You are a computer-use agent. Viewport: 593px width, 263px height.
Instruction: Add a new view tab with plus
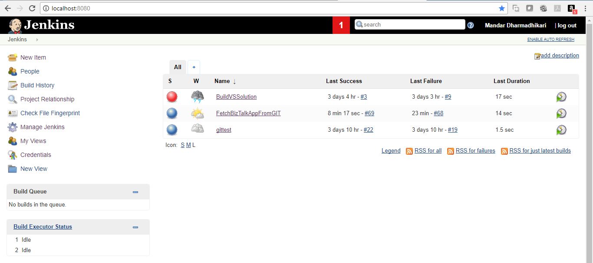coord(194,67)
